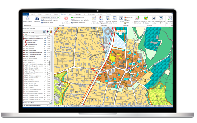The width and height of the screenshot is (197, 123).
Task: Hide CAD - Point limite layer
Action: point(45,56)
